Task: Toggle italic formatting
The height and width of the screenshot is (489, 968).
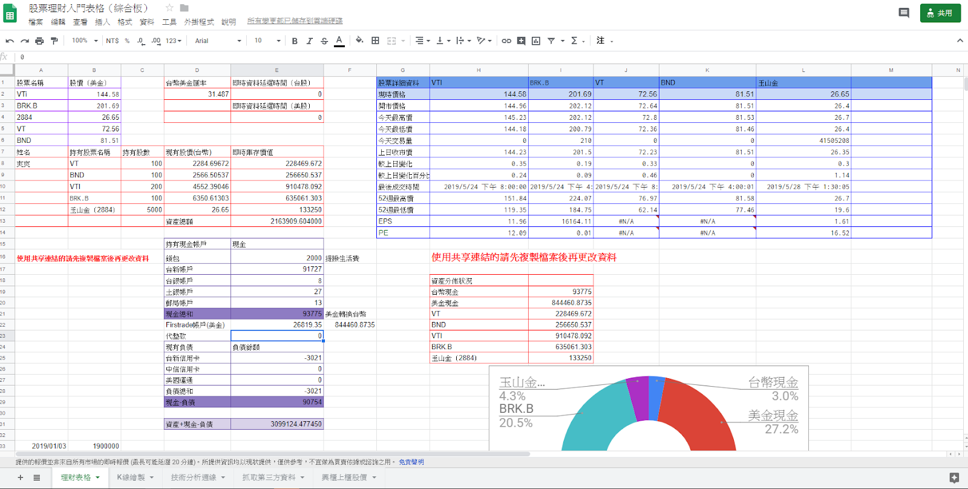Action: (x=309, y=41)
